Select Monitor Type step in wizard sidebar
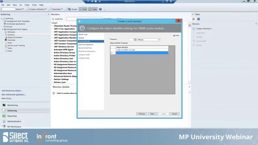 [83, 35]
